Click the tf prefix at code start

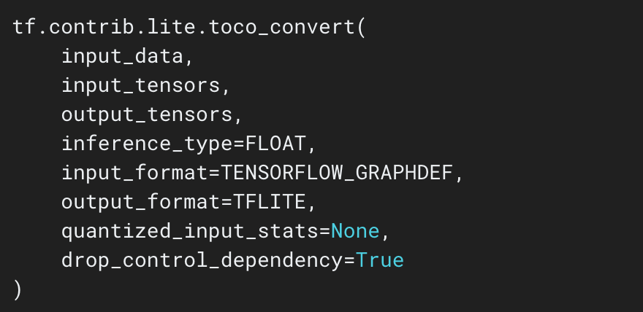[x=26, y=28]
